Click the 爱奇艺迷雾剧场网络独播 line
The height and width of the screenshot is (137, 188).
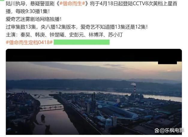pyautogui.click(x=34, y=19)
